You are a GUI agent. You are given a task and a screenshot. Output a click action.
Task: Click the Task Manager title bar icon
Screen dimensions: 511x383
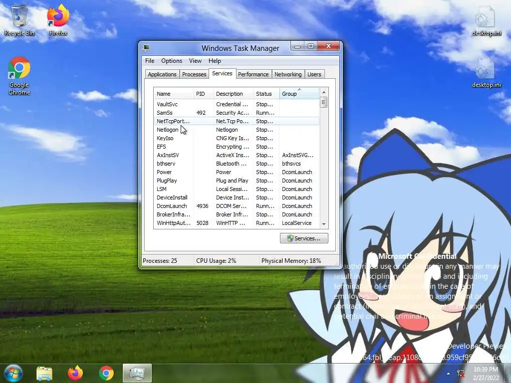[x=146, y=48]
